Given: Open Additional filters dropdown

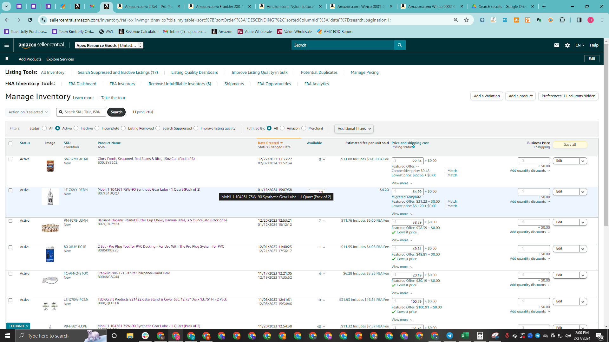Looking at the screenshot, I should (x=354, y=129).
